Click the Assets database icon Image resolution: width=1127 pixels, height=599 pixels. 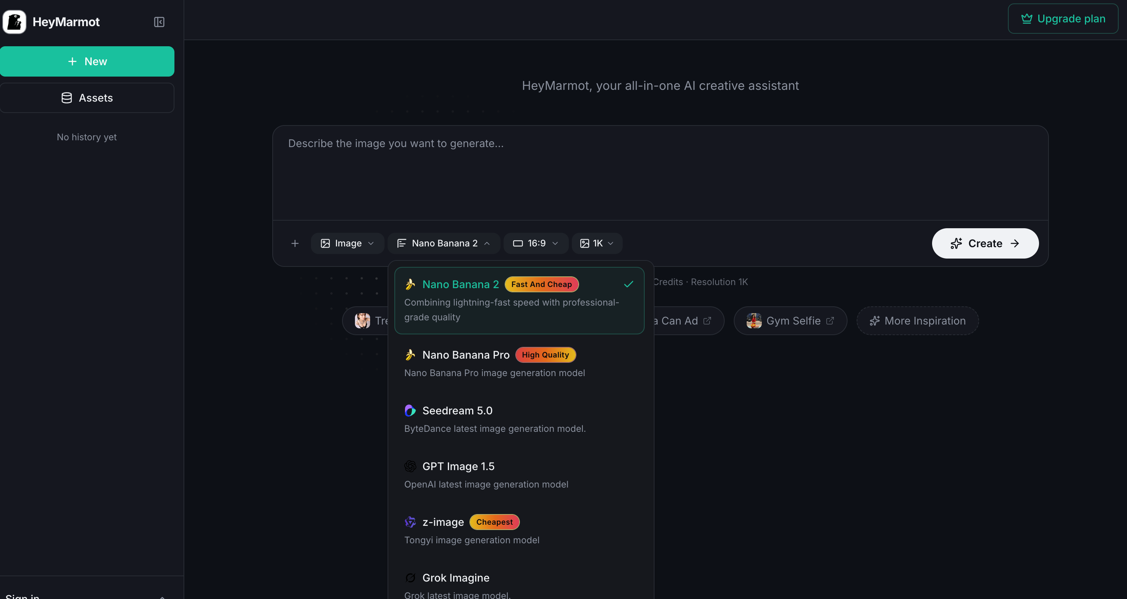(66, 97)
